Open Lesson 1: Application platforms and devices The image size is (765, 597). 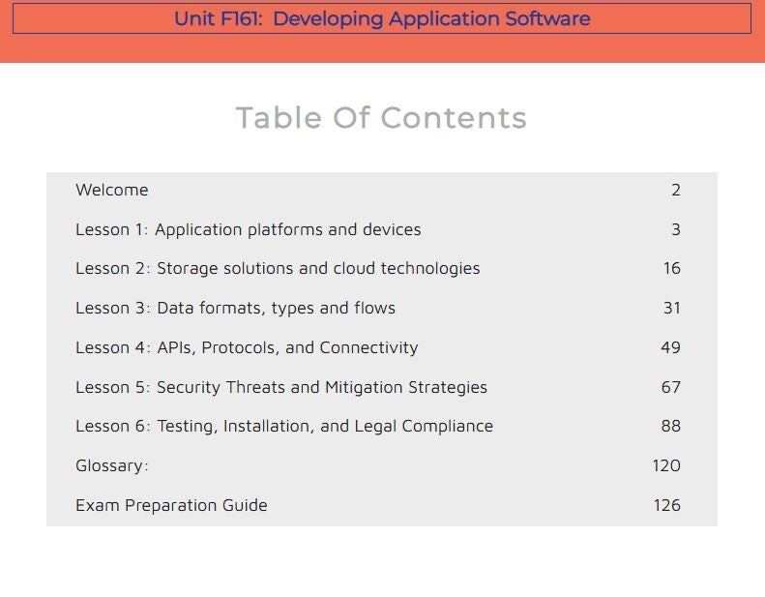click(x=249, y=229)
